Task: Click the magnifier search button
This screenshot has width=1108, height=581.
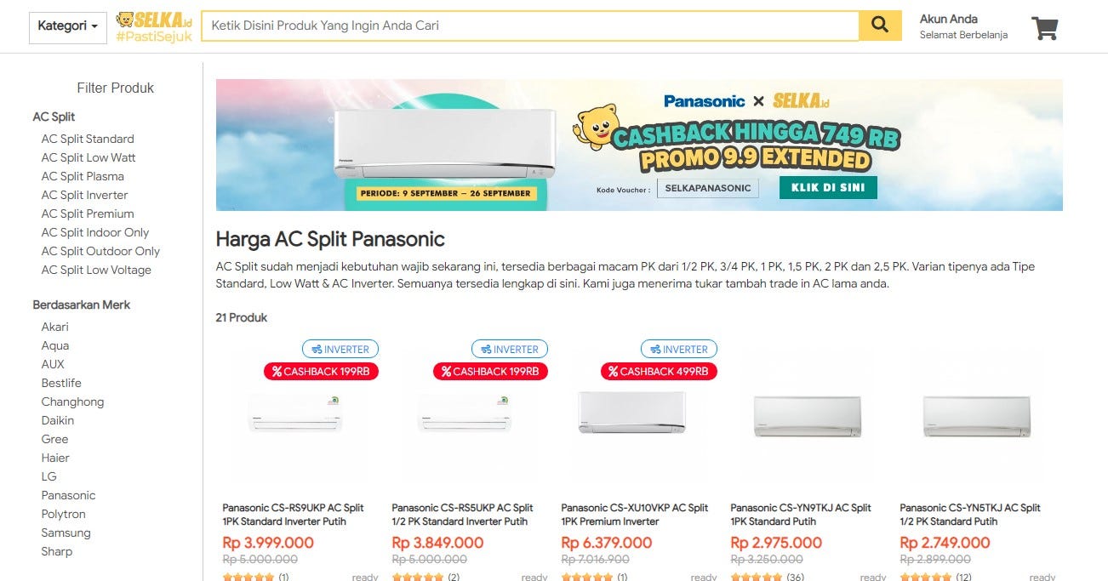Action: tap(880, 26)
